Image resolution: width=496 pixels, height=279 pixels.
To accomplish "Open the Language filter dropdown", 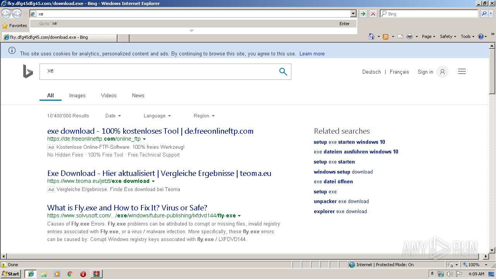I will (157, 116).
